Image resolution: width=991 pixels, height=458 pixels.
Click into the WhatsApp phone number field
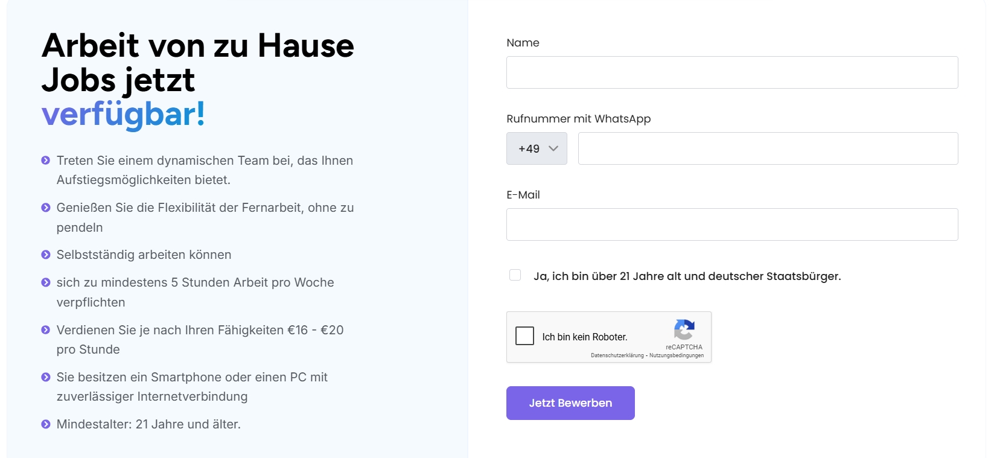coord(768,148)
